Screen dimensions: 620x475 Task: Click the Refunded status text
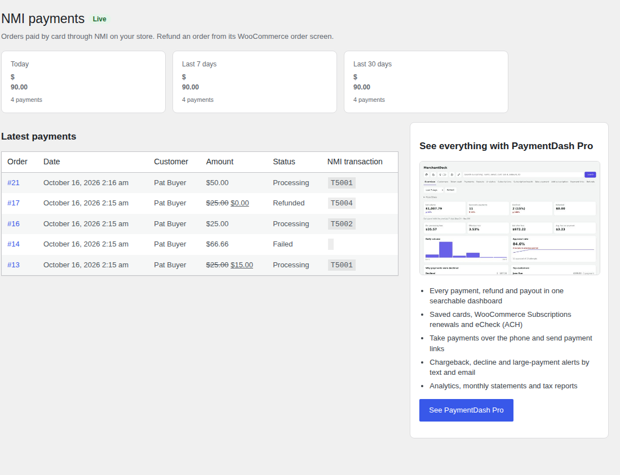289,203
